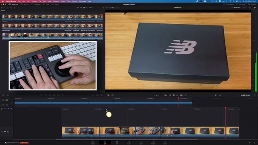Open the Playback menu
This screenshot has height=145, width=258.
pyautogui.click(x=56, y=1)
